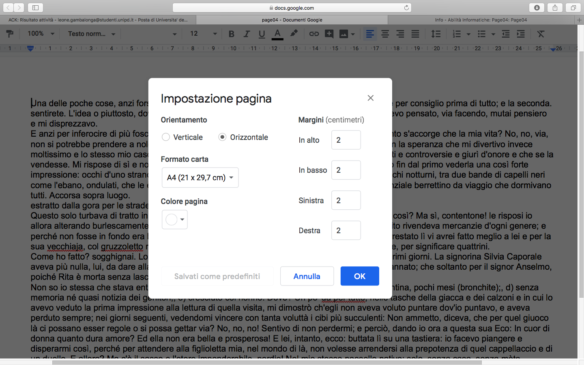Click the OK button
Viewport: 584px width, 365px height.
point(360,276)
